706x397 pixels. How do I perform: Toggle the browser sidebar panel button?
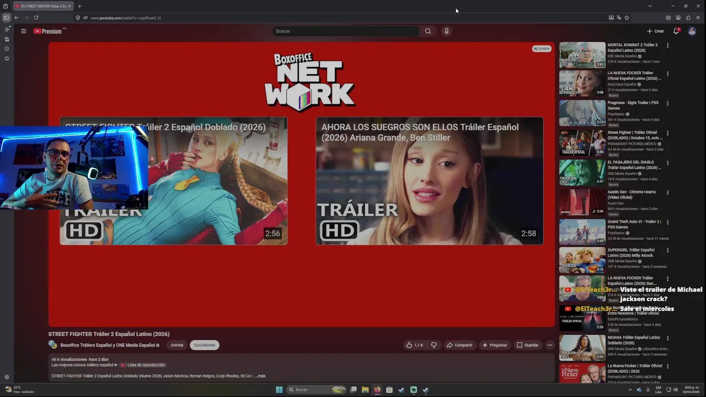7,18
